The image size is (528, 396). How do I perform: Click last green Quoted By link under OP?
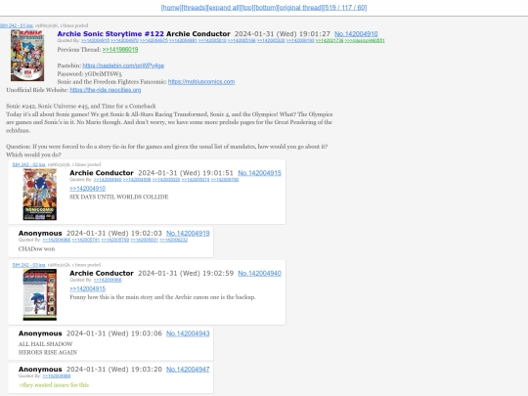click(x=365, y=40)
